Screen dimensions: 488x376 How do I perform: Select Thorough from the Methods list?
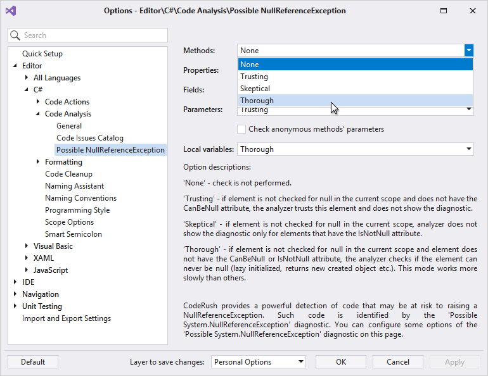(257, 101)
